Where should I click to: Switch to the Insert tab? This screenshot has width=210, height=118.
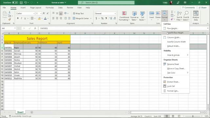point(23,8)
